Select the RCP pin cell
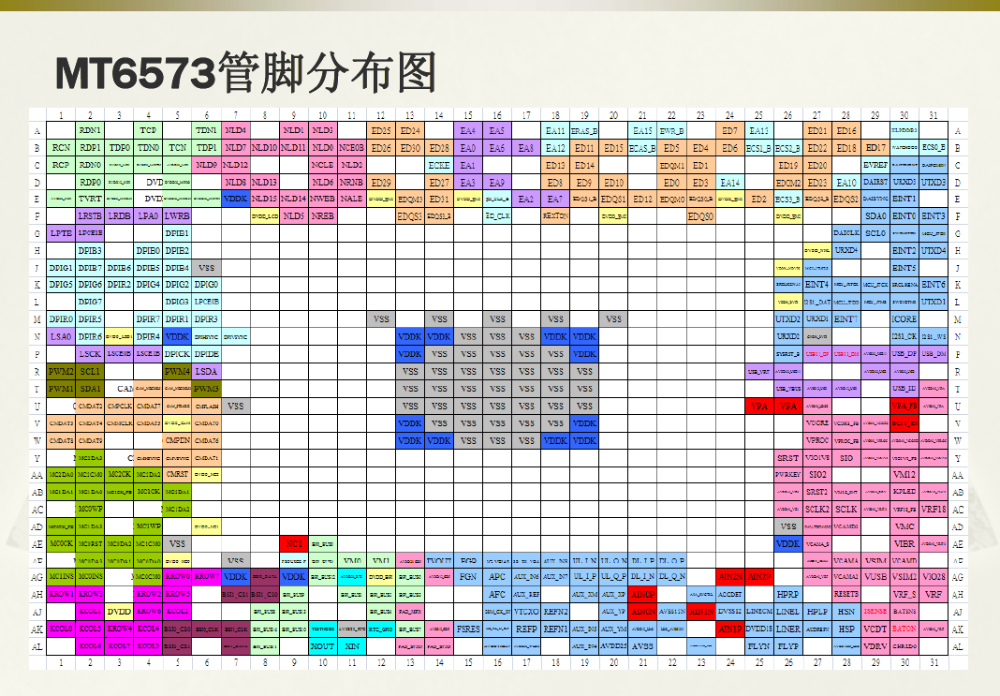This screenshot has height=696, width=1000. coord(61,165)
